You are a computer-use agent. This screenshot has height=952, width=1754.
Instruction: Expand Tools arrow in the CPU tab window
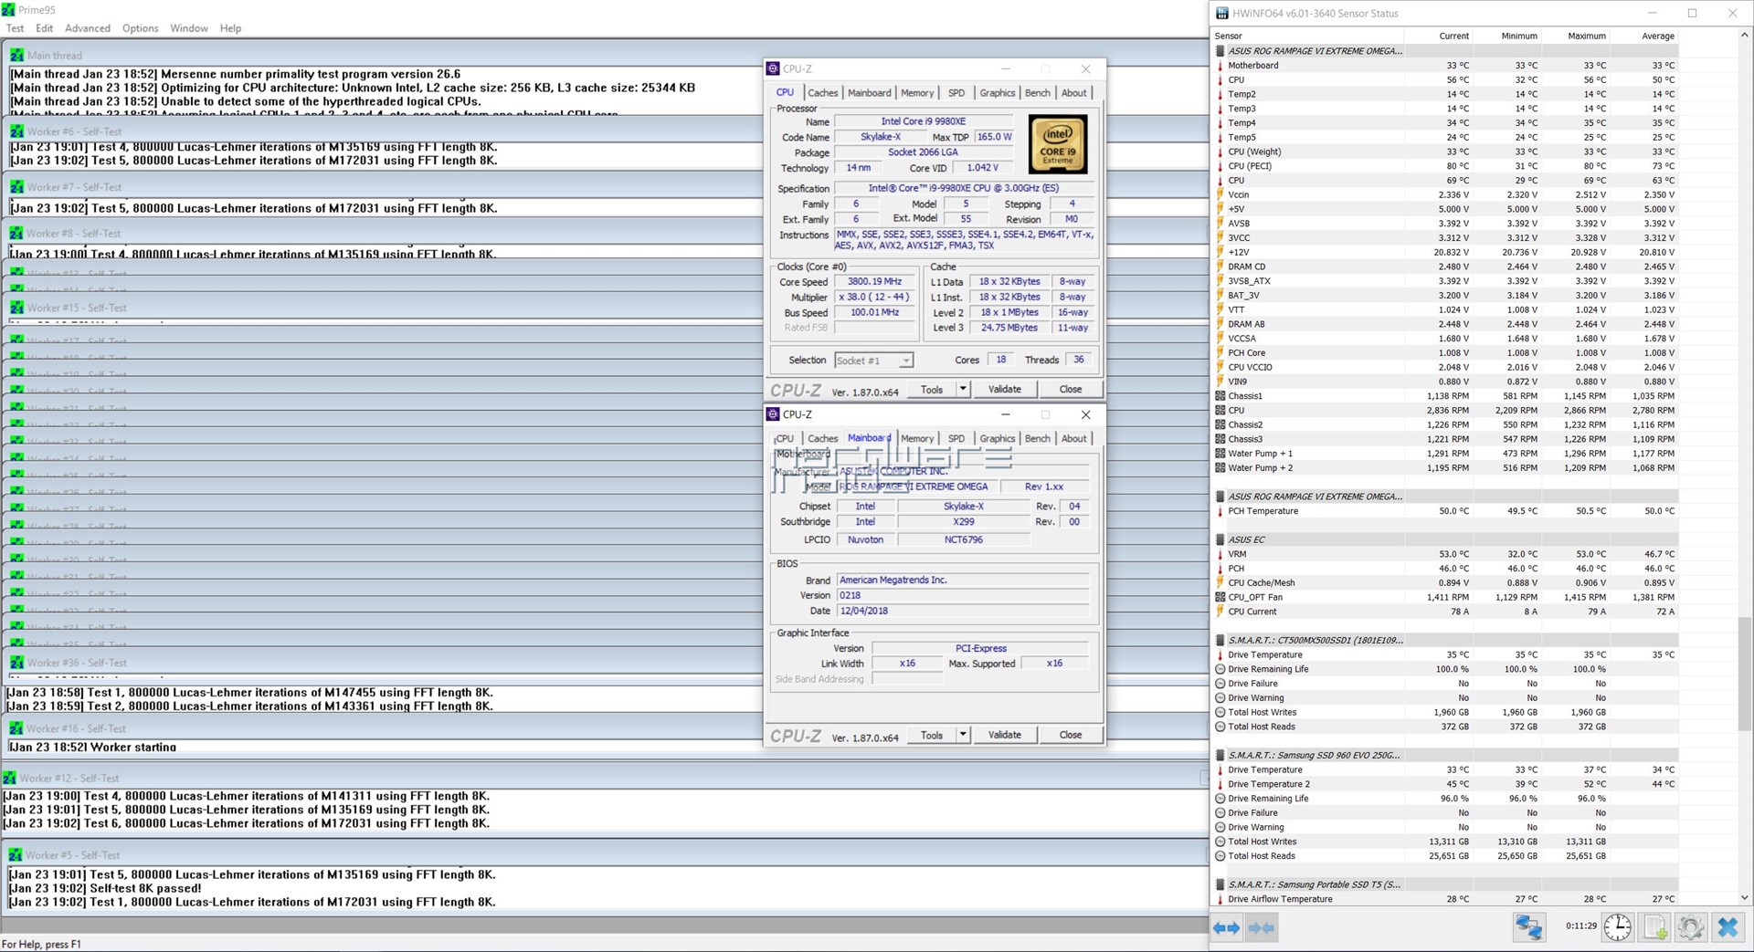tap(963, 389)
